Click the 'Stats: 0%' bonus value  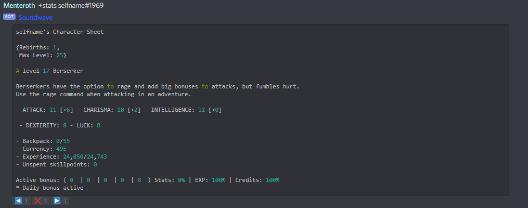tap(170, 180)
